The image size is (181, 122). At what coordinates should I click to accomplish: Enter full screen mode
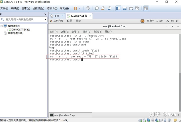pos(131,8)
